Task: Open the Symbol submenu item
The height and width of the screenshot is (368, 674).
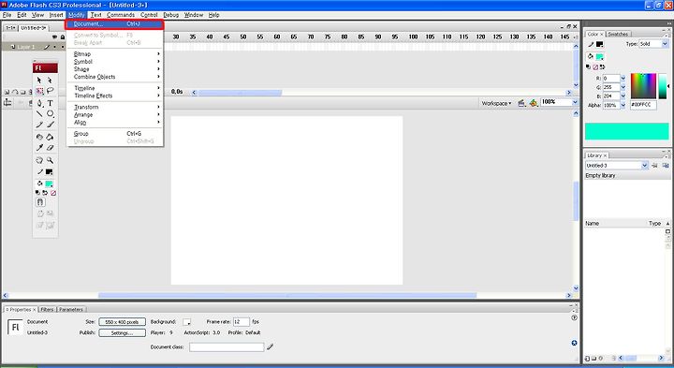Action: pyautogui.click(x=115, y=62)
